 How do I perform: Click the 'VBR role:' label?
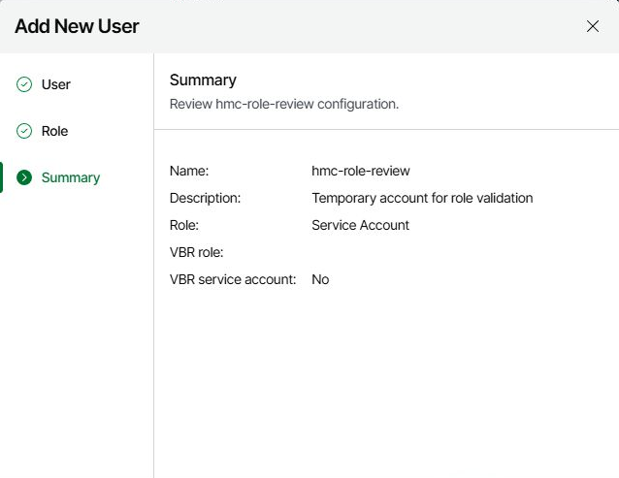(197, 252)
